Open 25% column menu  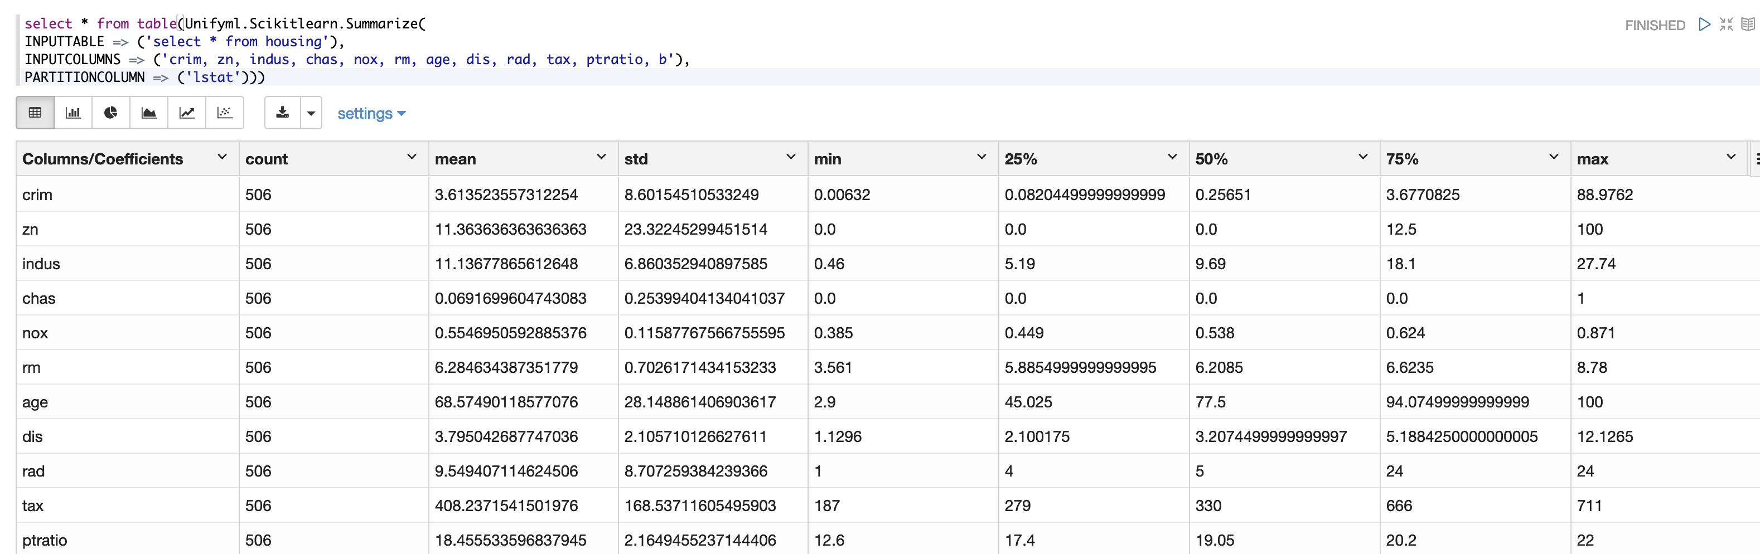pos(1172,157)
